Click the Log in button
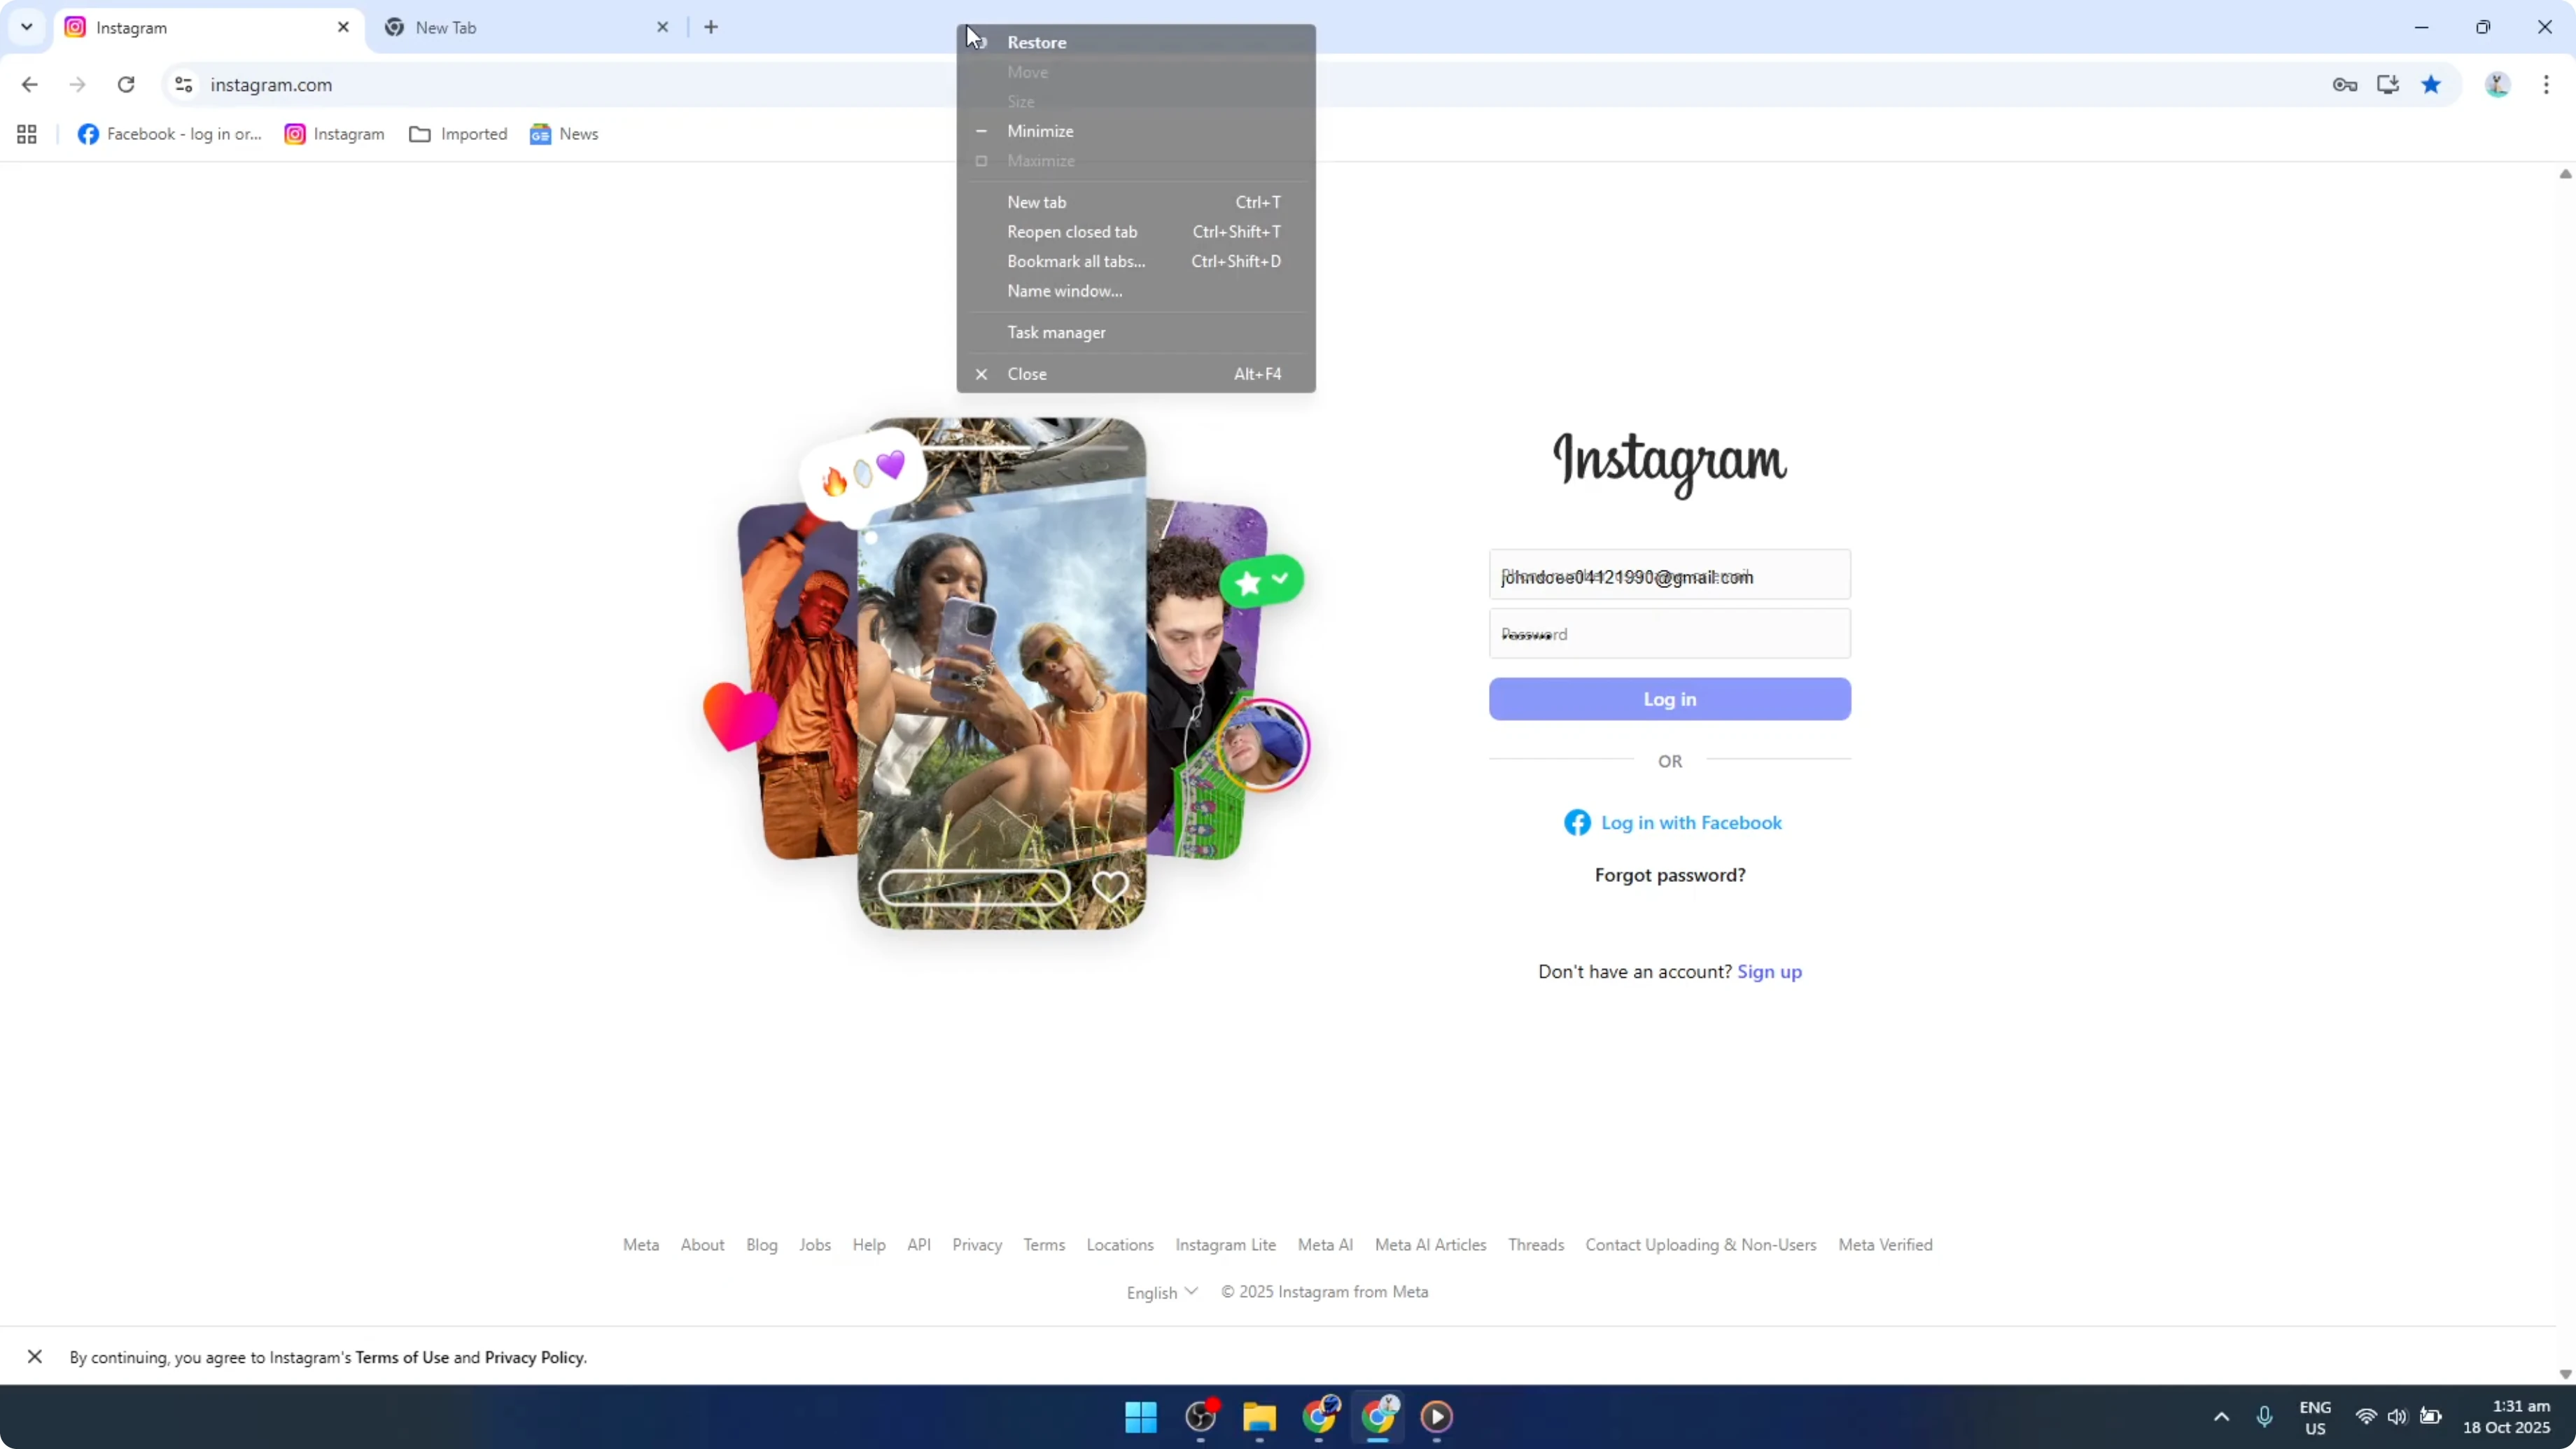Screen dimensions: 2576x1449 (1669, 699)
